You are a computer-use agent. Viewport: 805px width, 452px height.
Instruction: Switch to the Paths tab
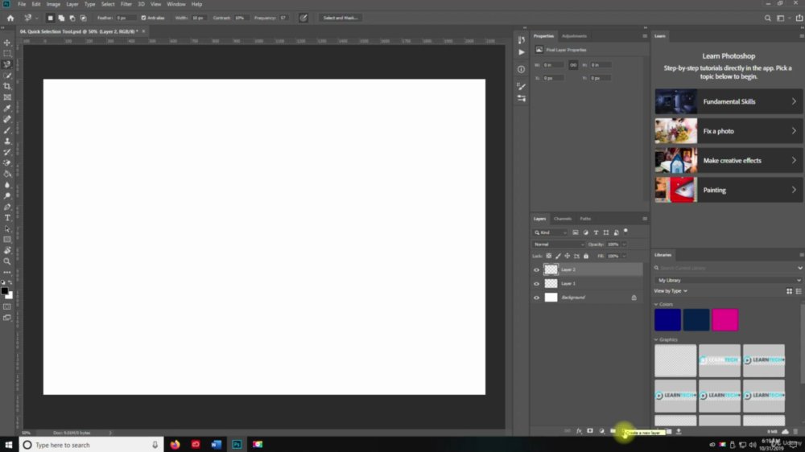585,219
